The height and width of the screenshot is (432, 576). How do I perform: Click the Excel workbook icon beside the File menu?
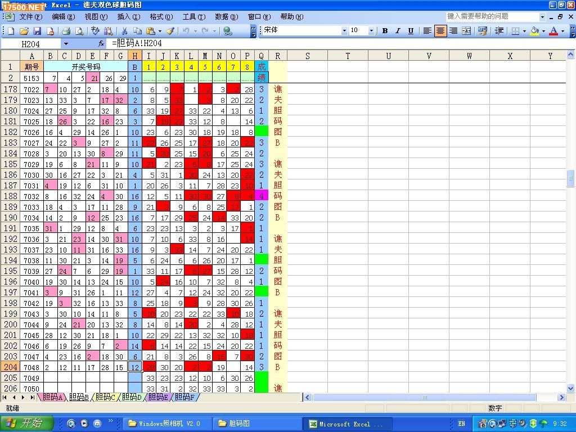point(9,16)
